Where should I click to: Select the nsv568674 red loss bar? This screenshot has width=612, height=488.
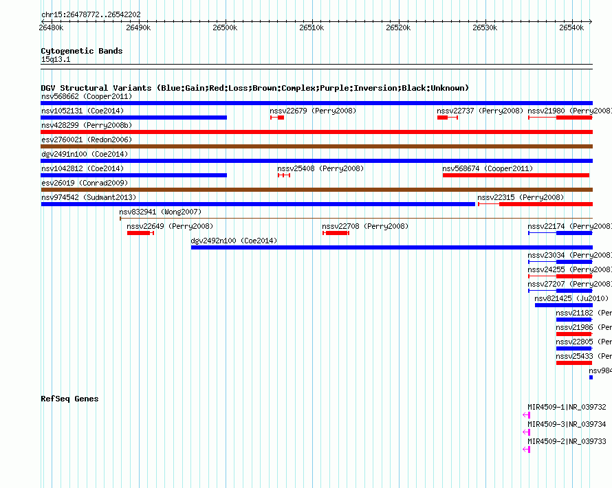516,175
